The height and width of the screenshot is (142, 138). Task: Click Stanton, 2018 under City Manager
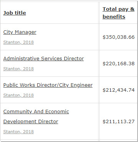(18, 42)
